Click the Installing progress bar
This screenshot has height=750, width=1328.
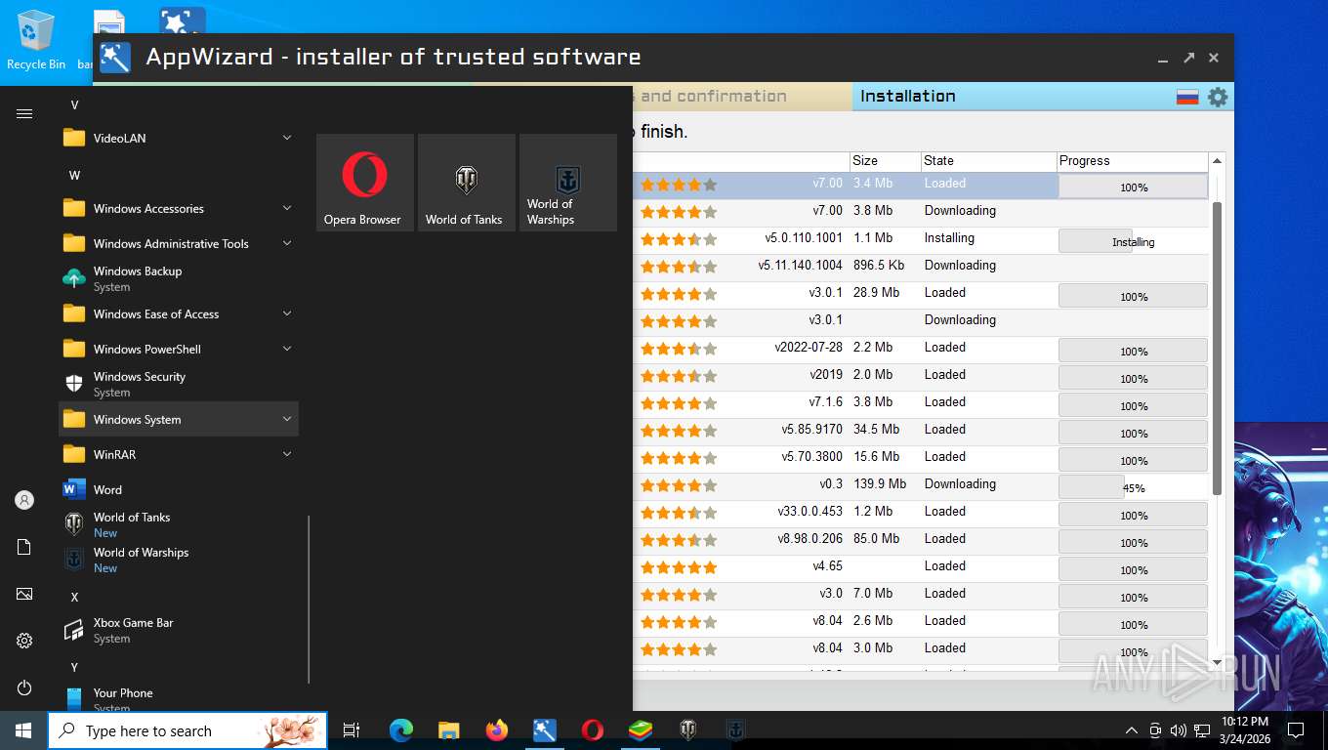1133,241
